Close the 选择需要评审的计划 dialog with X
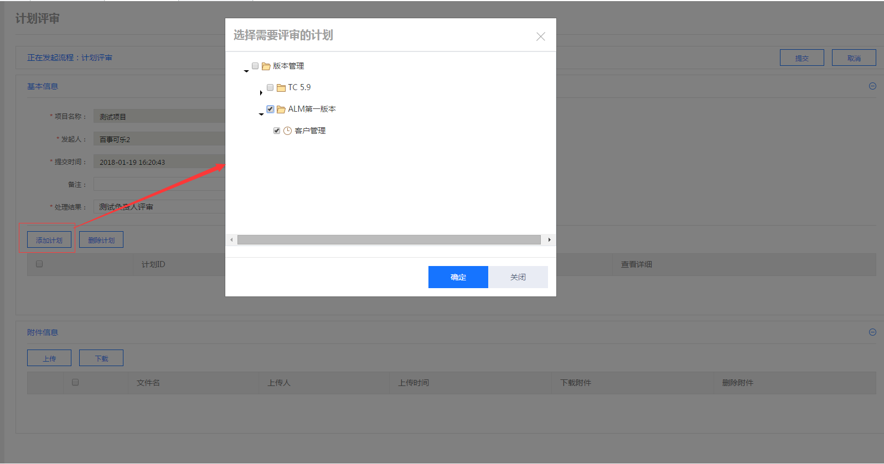 [x=541, y=37]
